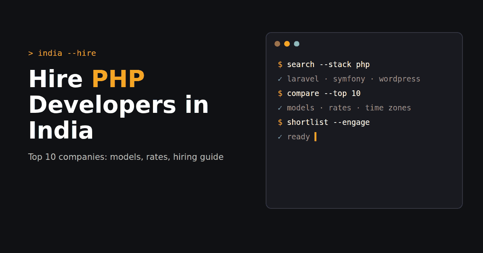This screenshot has width=483, height=253.
Task: Click the headline 'Hire PHP Developers in India'
Action: click(119, 104)
